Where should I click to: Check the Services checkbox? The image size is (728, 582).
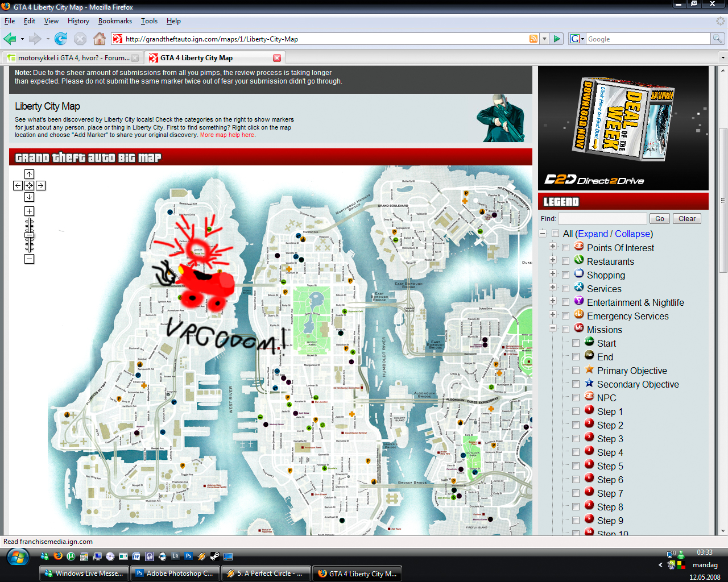click(565, 289)
